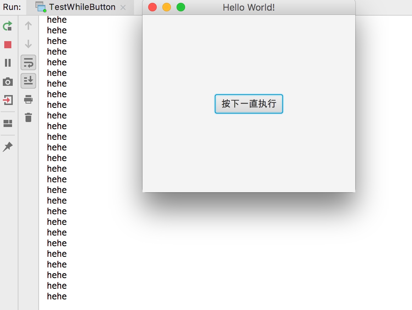Stop the running process
412x310 pixels.
pos(7,44)
